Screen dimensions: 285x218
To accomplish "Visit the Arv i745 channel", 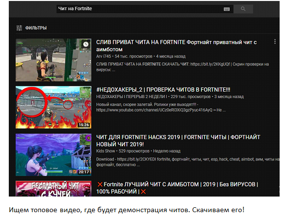I will (x=104, y=57).
